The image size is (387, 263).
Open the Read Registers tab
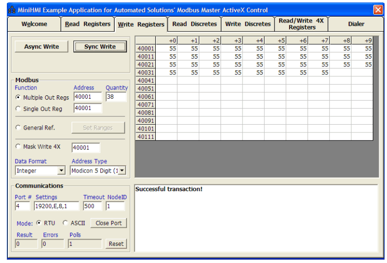(x=88, y=24)
